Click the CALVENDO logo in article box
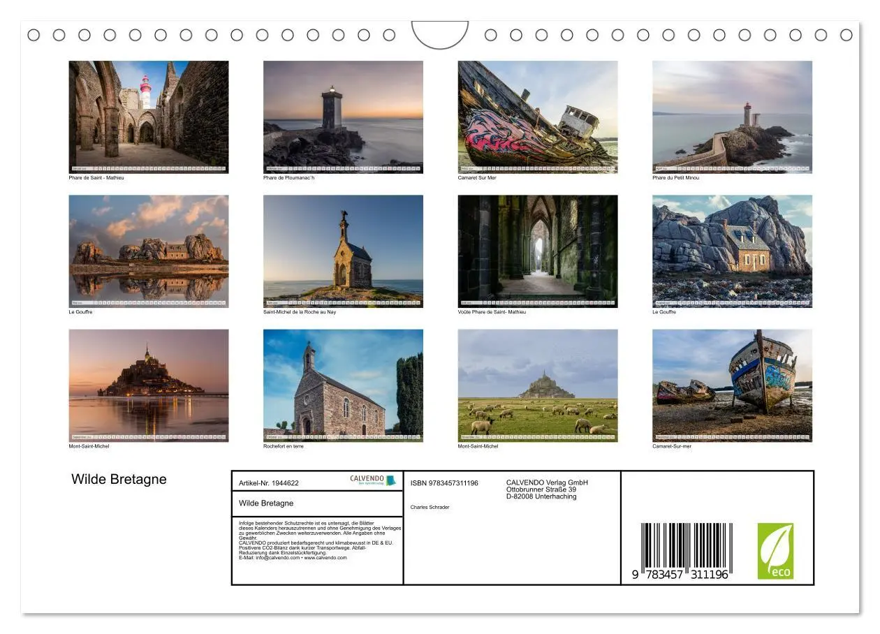Screen dimensions: 880x634 pos(372,480)
